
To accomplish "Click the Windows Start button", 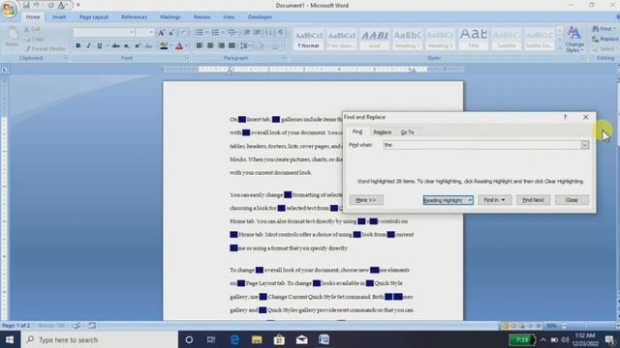I will point(10,339).
